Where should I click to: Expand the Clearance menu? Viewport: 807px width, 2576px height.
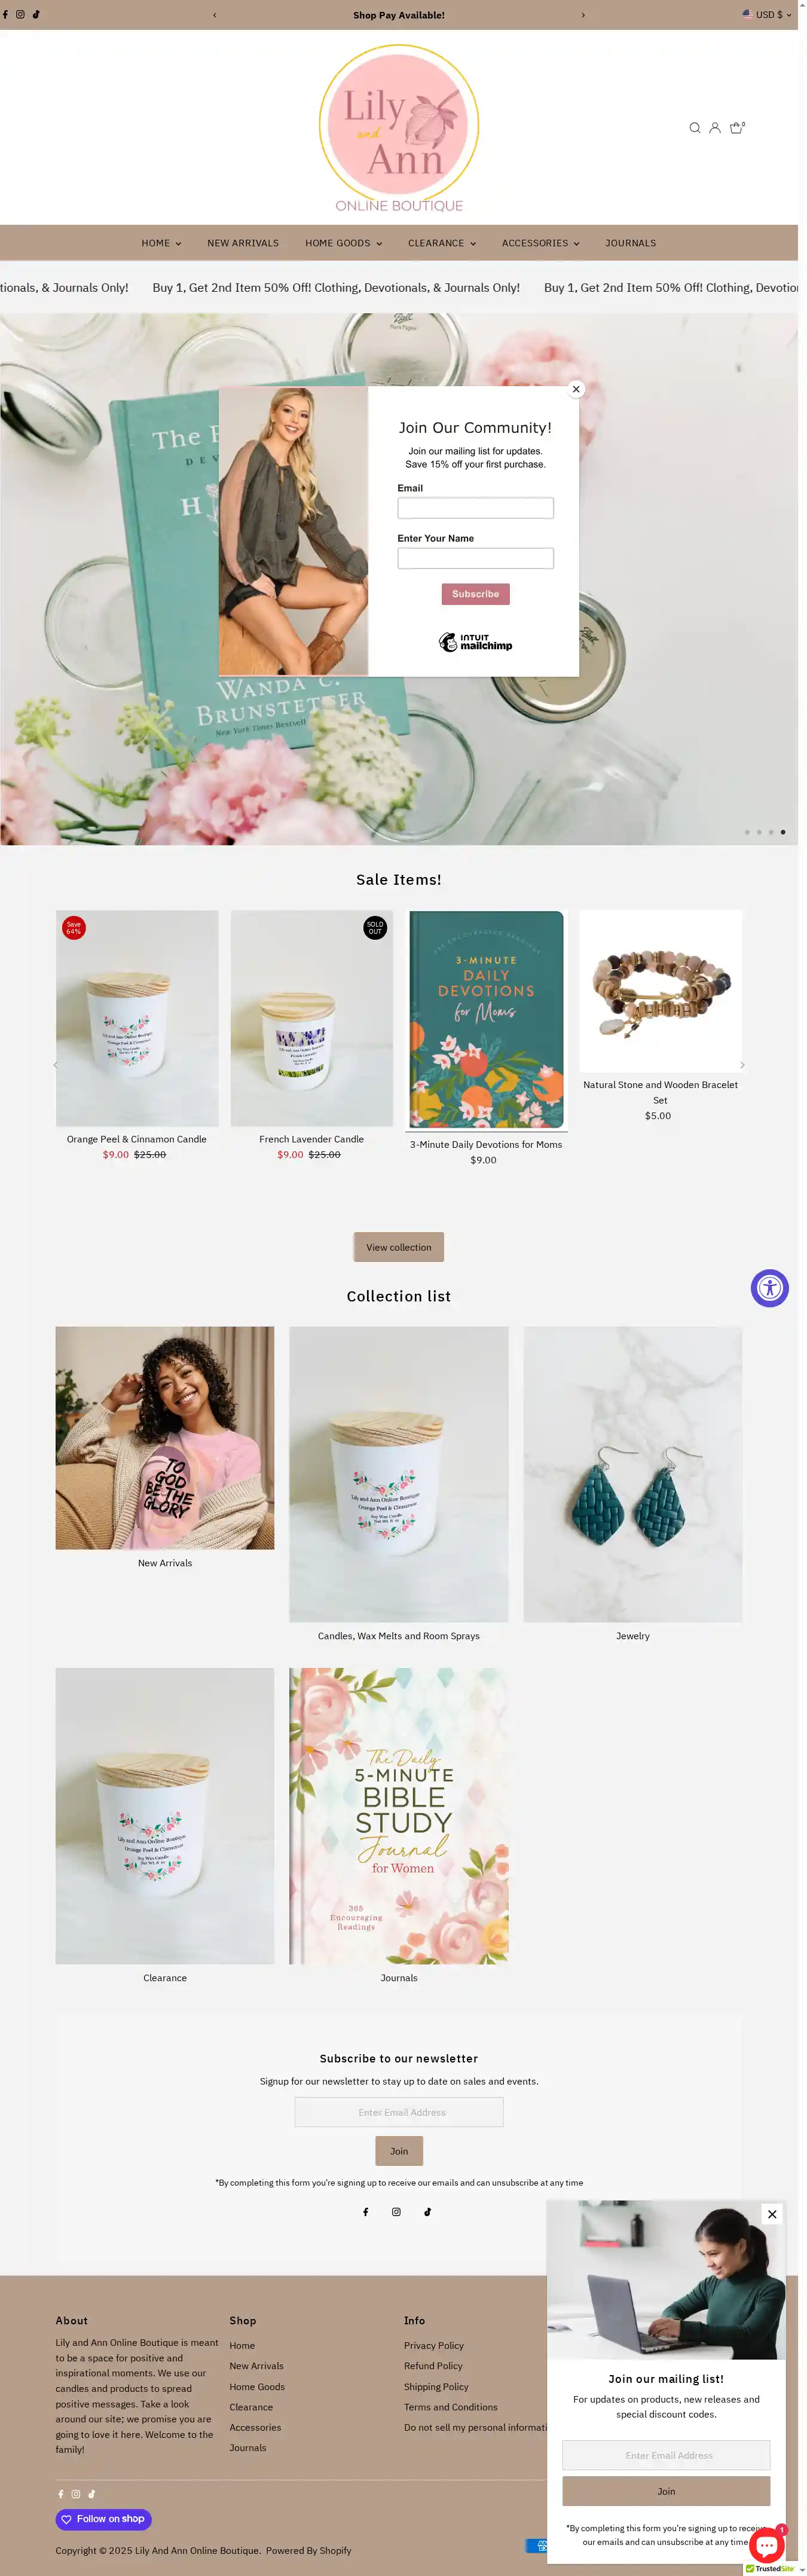point(441,243)
